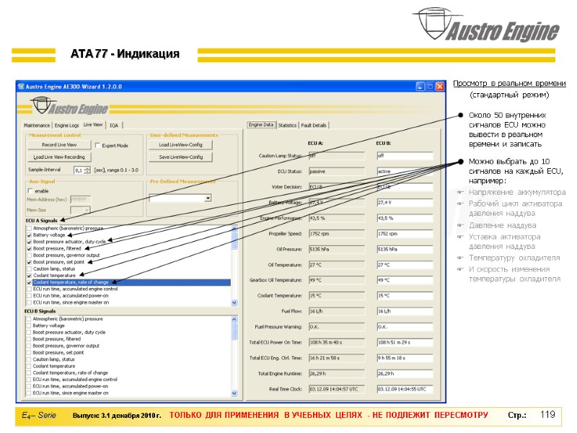This screenshot has width=577, height=433.
Task: Close the AE300-Wizard window
Action: click(440, 87)
